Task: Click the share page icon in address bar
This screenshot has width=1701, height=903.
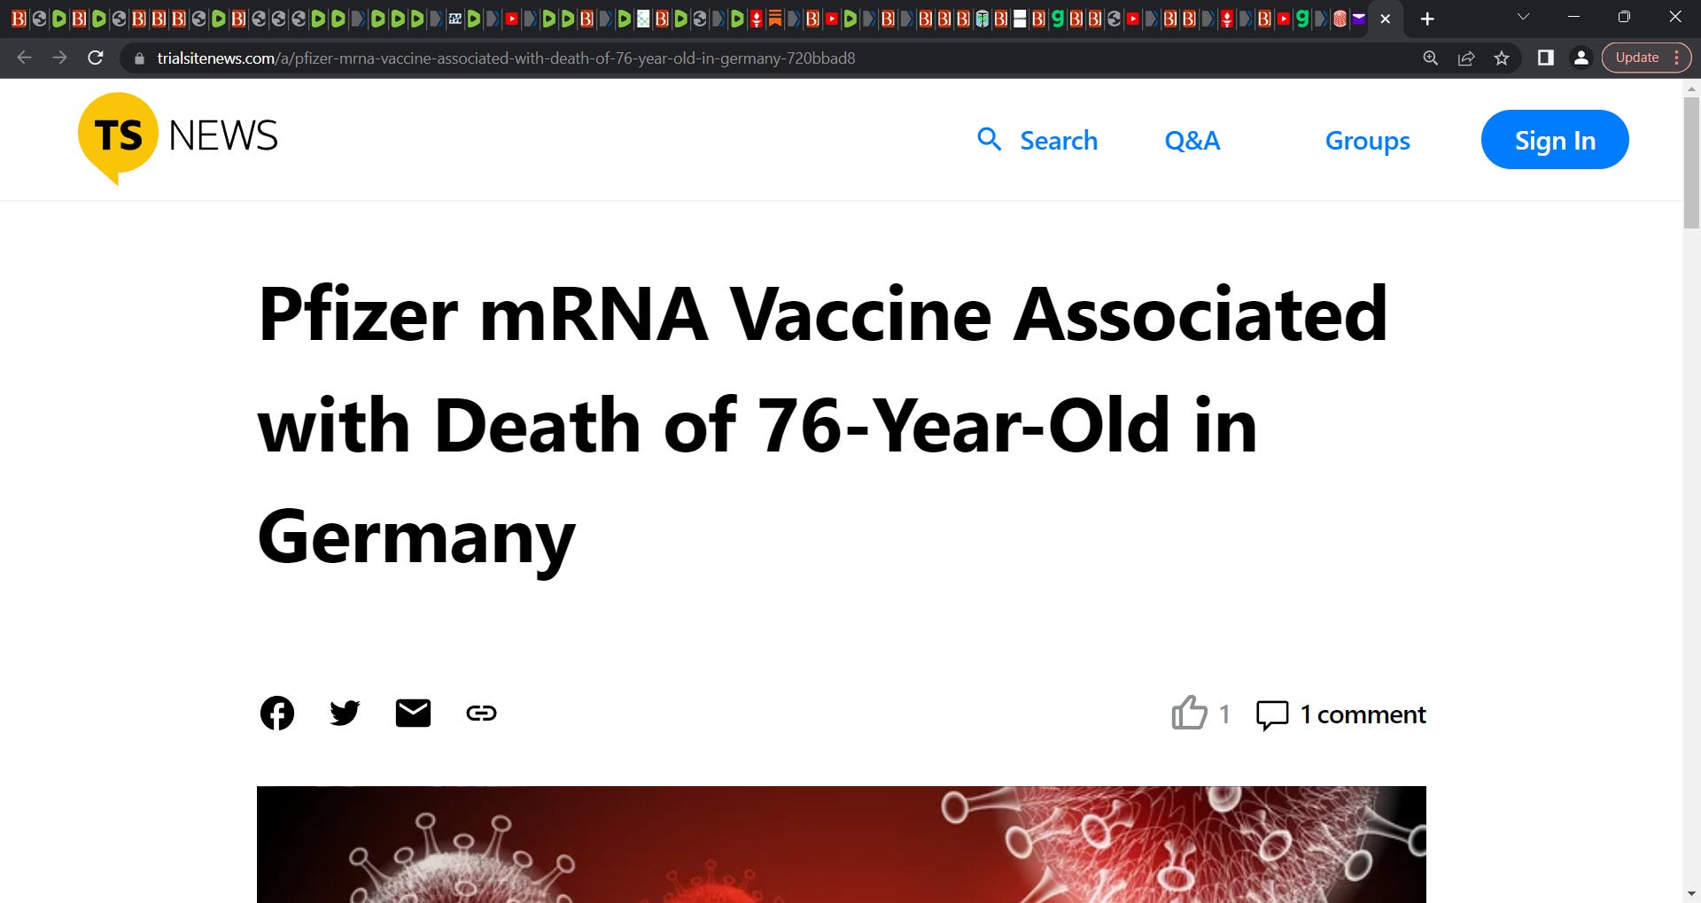Action: tap(1466, 58)
